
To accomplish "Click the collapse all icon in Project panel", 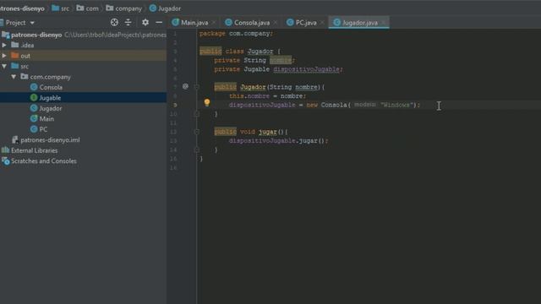I will pyautogui.click(x=128, y=23).
